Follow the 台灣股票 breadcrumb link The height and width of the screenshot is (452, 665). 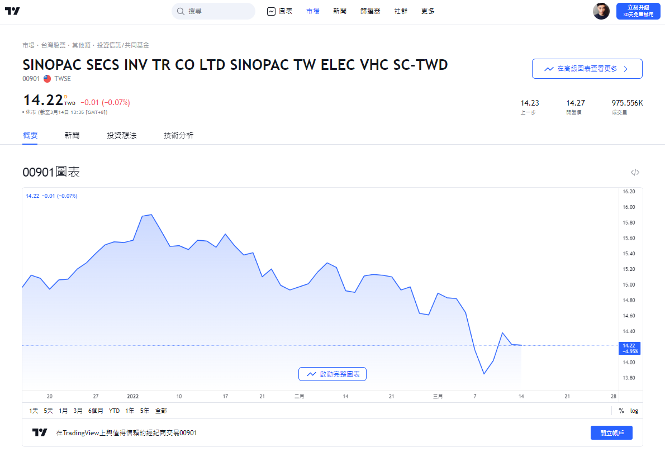[x=54, y=45]
